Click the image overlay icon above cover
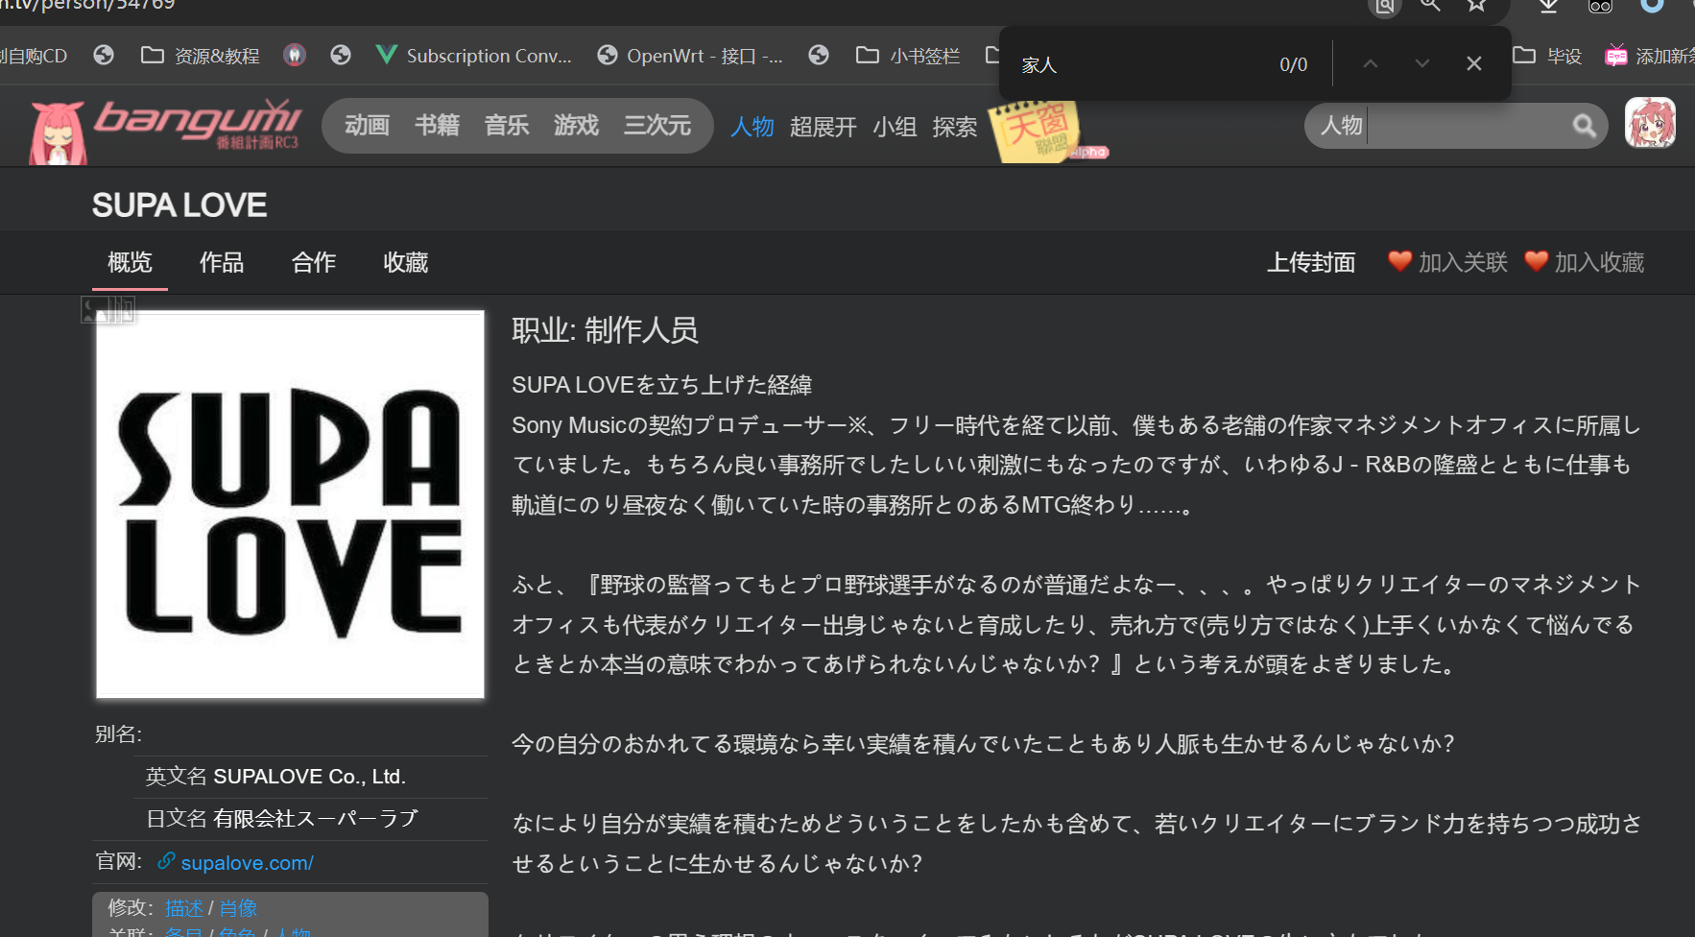 click(x=108, y=309)
